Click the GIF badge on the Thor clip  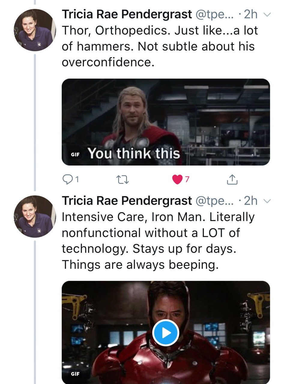tap(75, 155)
